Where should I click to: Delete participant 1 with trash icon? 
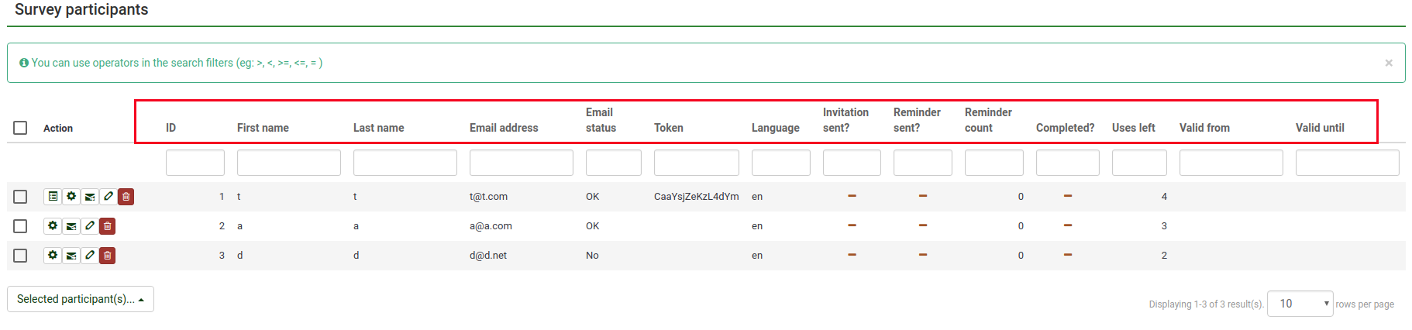pos(126,197)
